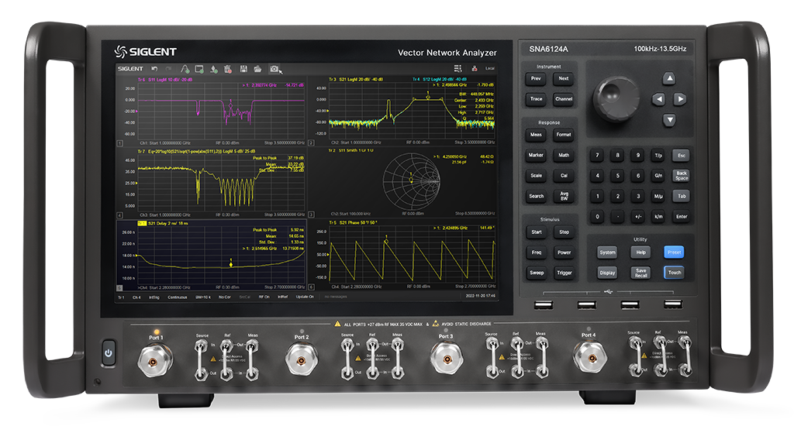Click the floppy disk save icon
The image size is (794, 433).
click(243, 69)
